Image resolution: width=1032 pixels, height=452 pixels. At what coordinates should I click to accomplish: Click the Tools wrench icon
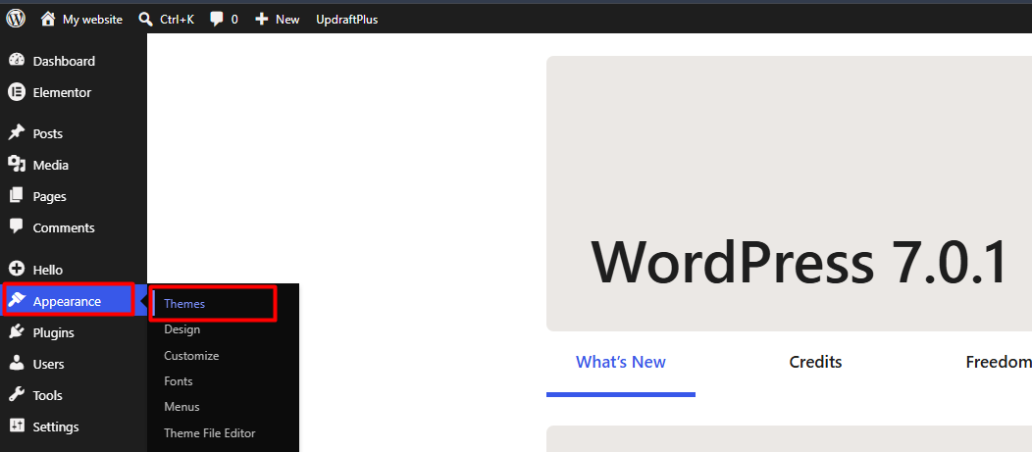17,395
